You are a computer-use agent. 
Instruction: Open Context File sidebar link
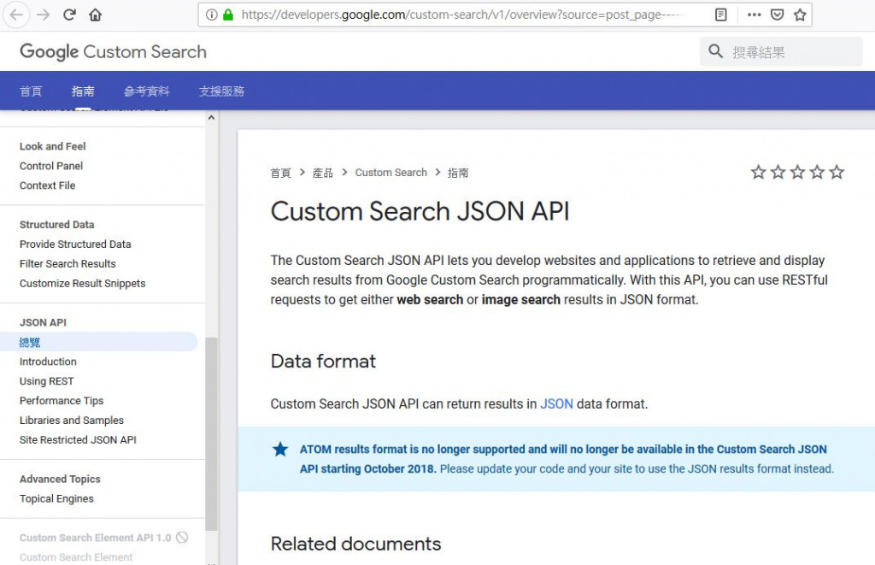pyautogui.click(x=48, y=185)
